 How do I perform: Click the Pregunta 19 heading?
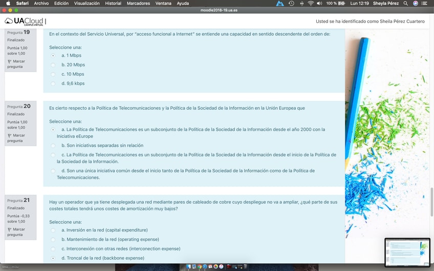click(x=18, y=32)
